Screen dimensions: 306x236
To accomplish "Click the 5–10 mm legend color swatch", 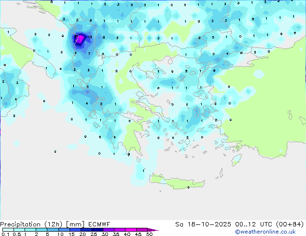I will click(x=53, y=230).
